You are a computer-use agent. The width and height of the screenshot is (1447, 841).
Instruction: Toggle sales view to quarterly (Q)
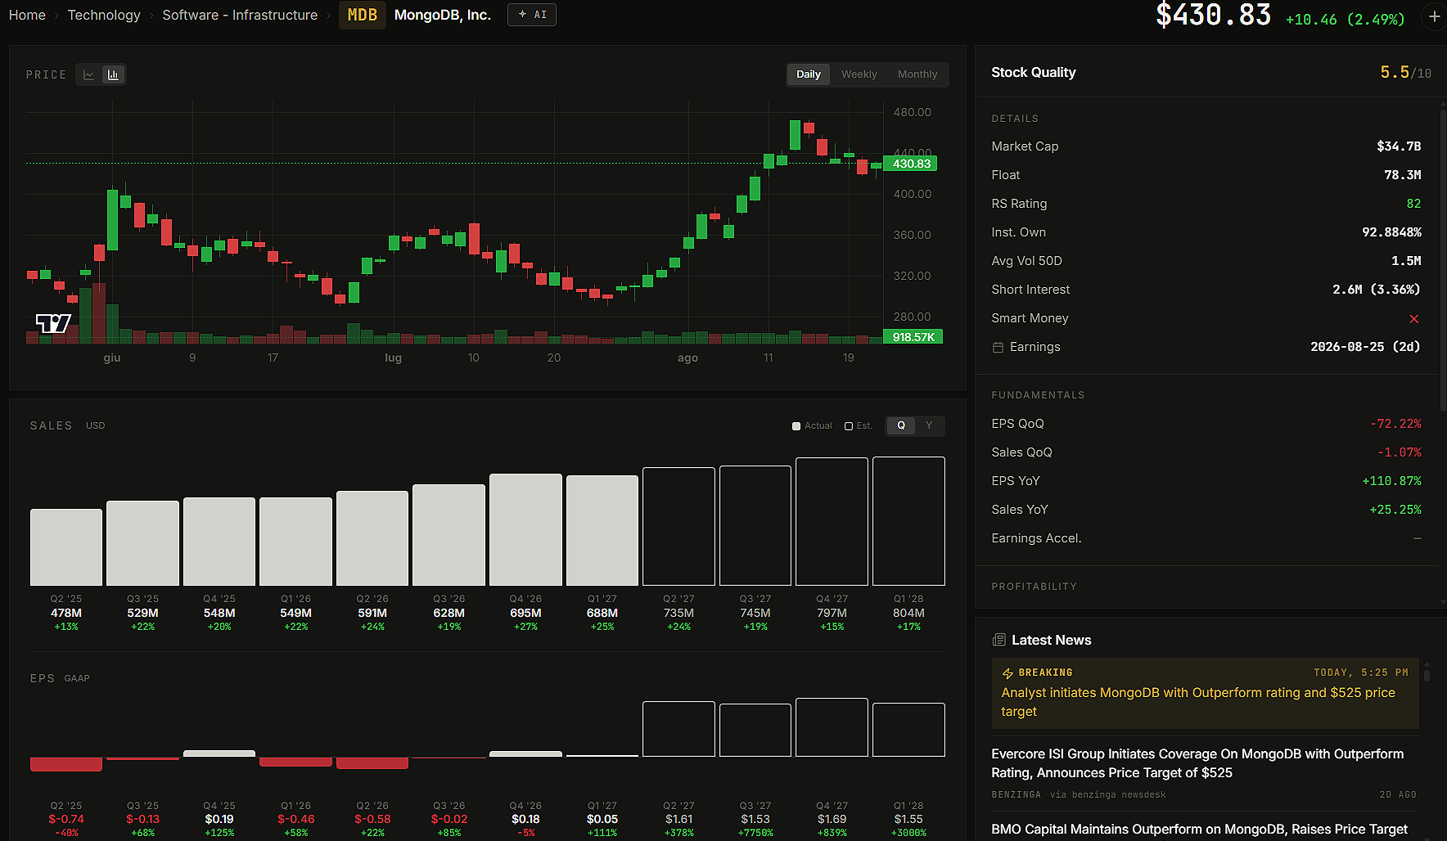(x=901, y=425)
